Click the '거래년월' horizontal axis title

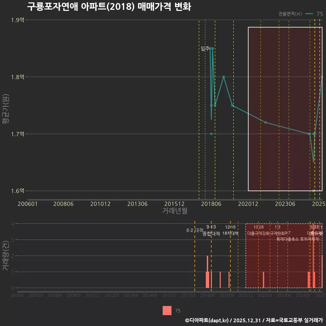click(175, 211)
